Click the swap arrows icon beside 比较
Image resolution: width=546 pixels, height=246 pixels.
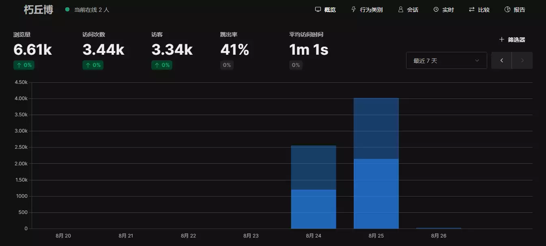click(x=471, y=9)
